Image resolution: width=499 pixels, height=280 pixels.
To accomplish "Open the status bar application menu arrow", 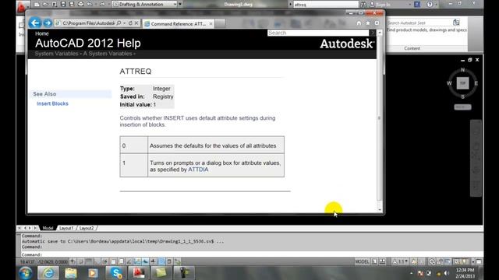I will pyautogui.click(x=473, y=261).
